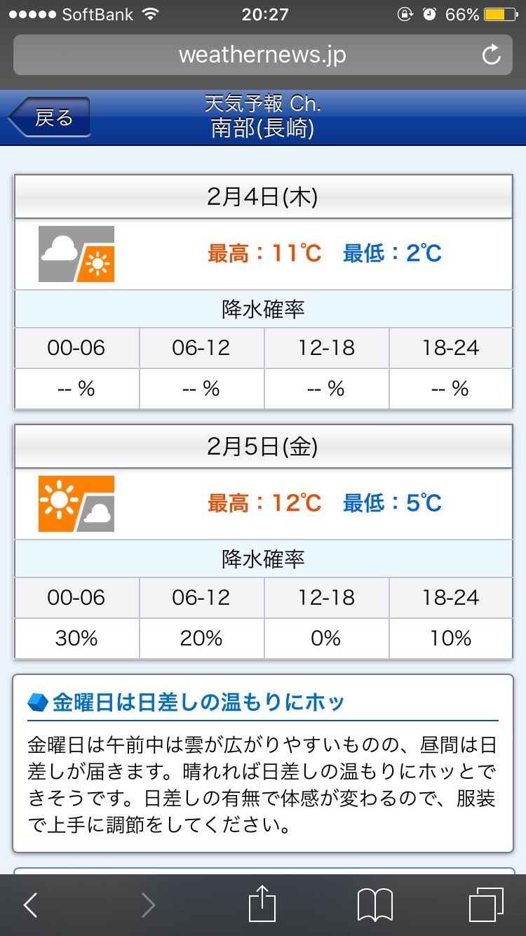
Task: Tap the February 4 weather icon
Action: pyautogui.click(x=76, y=254)
